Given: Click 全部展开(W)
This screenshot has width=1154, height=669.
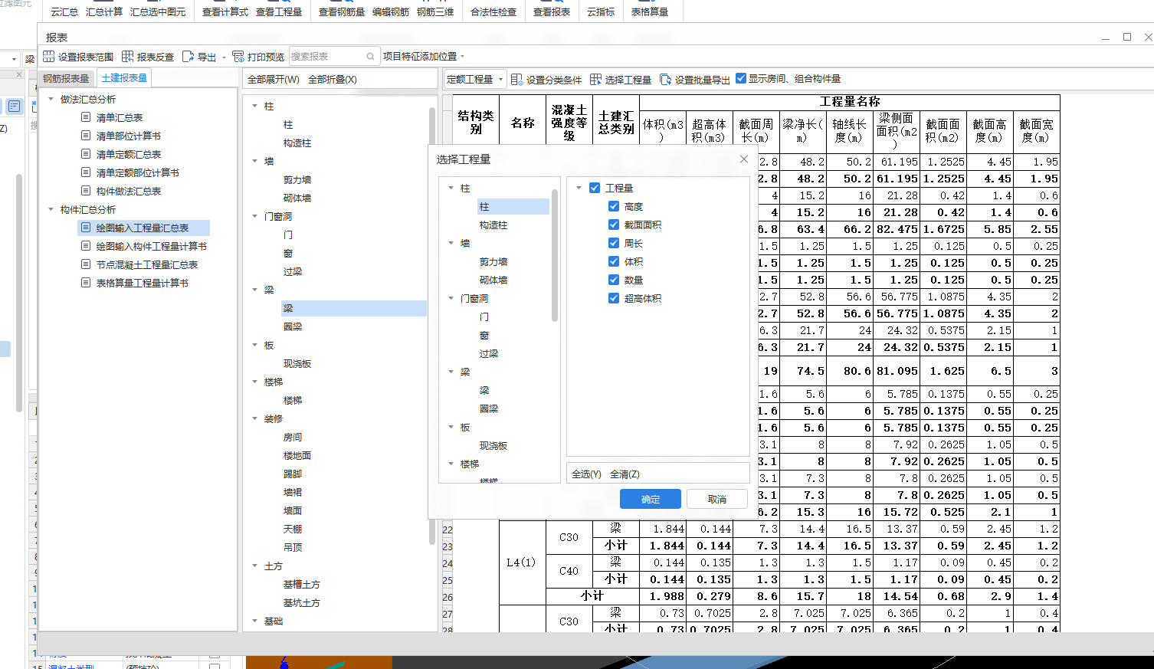Looking at the screenshot, I should [274, 79].
